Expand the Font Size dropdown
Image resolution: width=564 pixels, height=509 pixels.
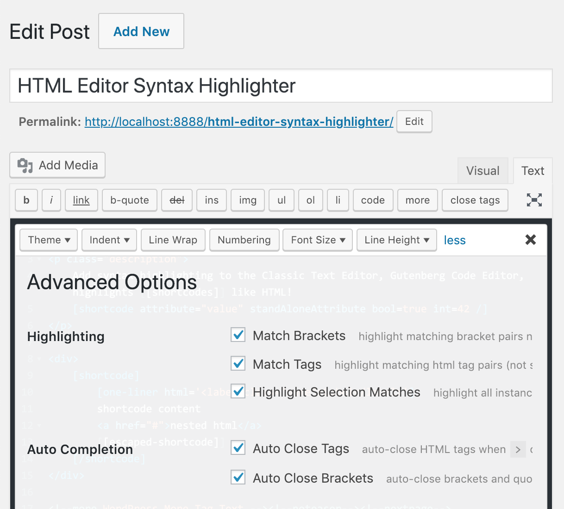(318, 240)
